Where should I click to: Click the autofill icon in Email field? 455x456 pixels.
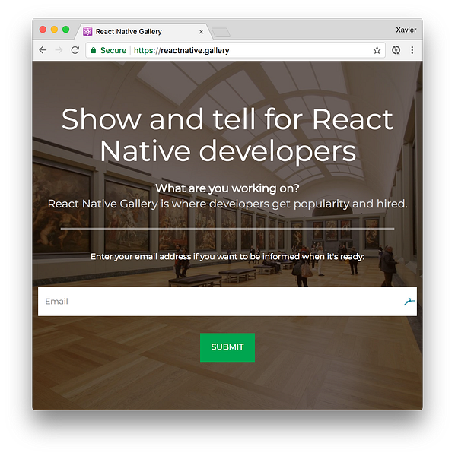409,301
